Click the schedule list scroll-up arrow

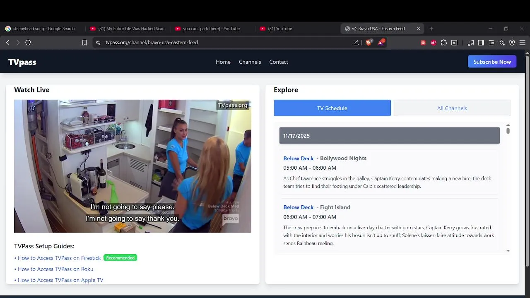pyautogui.click(x=508, y=125)
